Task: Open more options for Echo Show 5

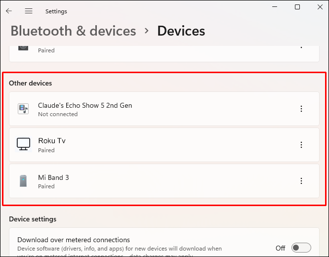Action: [x=301, y=109]
